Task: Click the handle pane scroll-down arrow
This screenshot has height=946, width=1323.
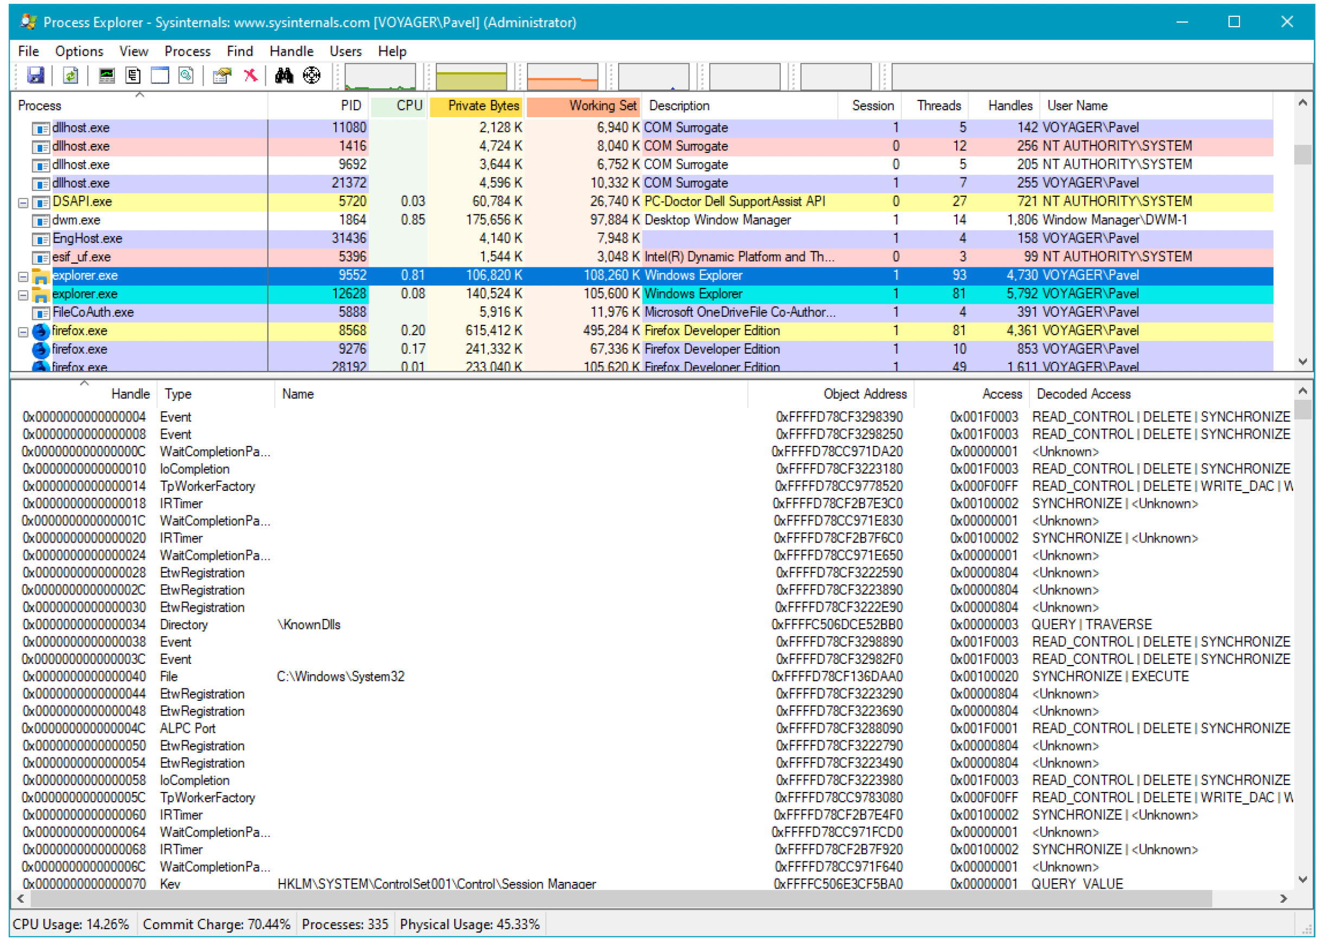Action: [1302, 879]
